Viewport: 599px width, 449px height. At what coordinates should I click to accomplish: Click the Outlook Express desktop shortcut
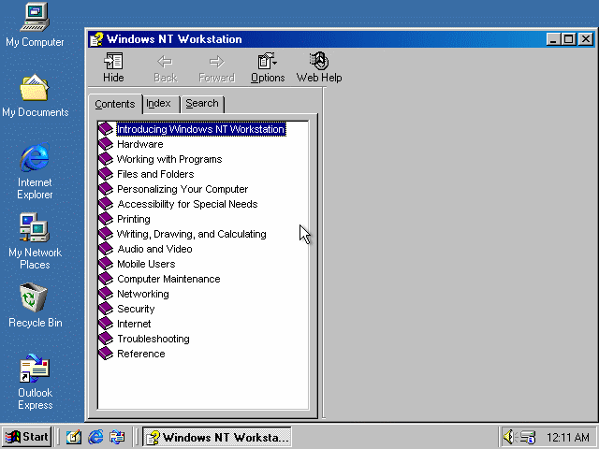pyautogui.click(x=35, y=382)
